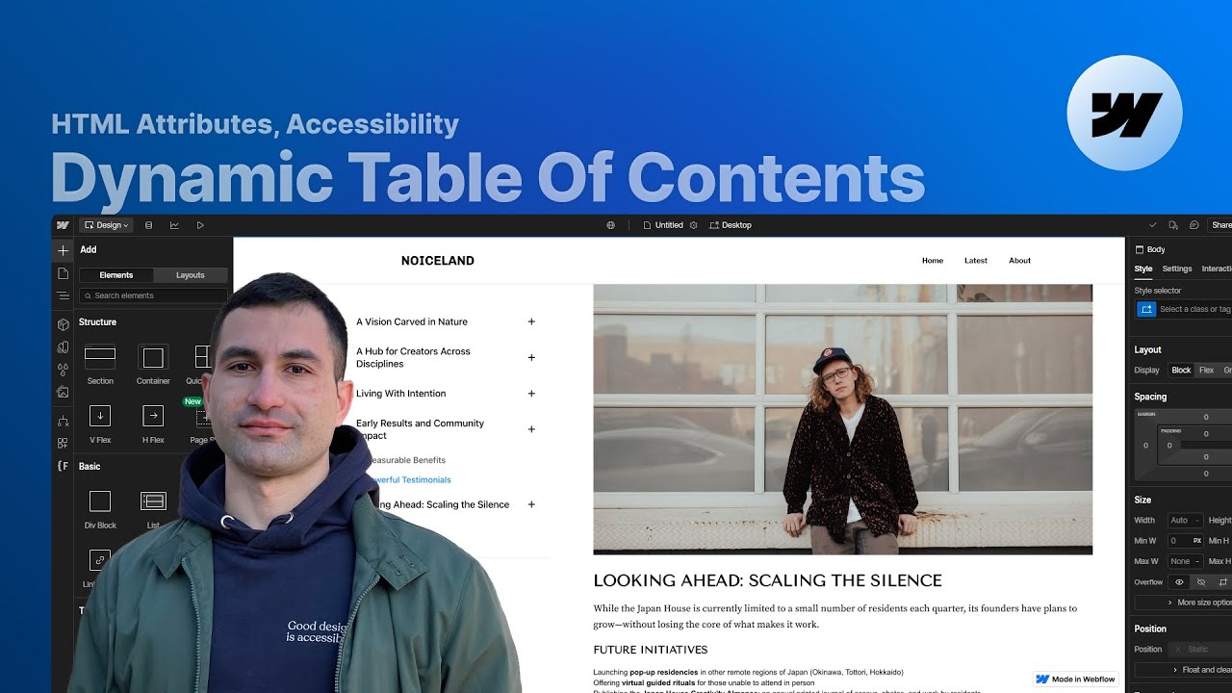Click the Share button
The height and width of the screenshot is (693, 1232).
tap(1220, 225)
